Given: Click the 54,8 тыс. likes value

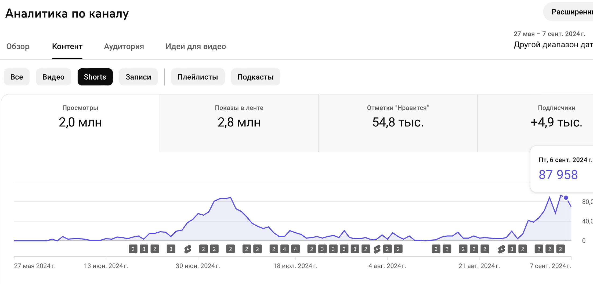Looking at the screenshot, I should point(398,122).
